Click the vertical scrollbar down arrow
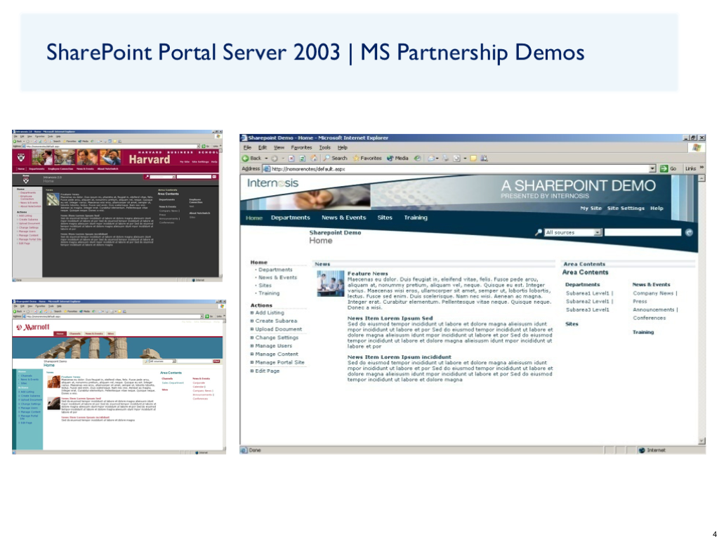 click(x=701, y=441)
